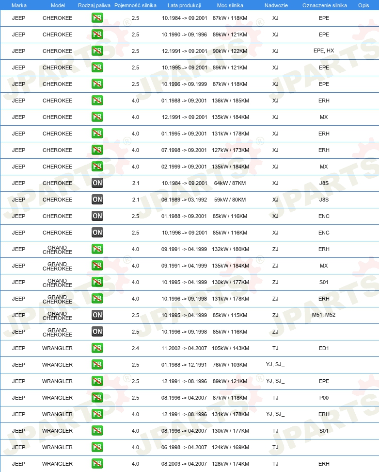Viewport: 379px width, 472px height.
Task: Click ON diesel icon in Cherokee 01.1988 85kW row
Action: click(97, 216)
